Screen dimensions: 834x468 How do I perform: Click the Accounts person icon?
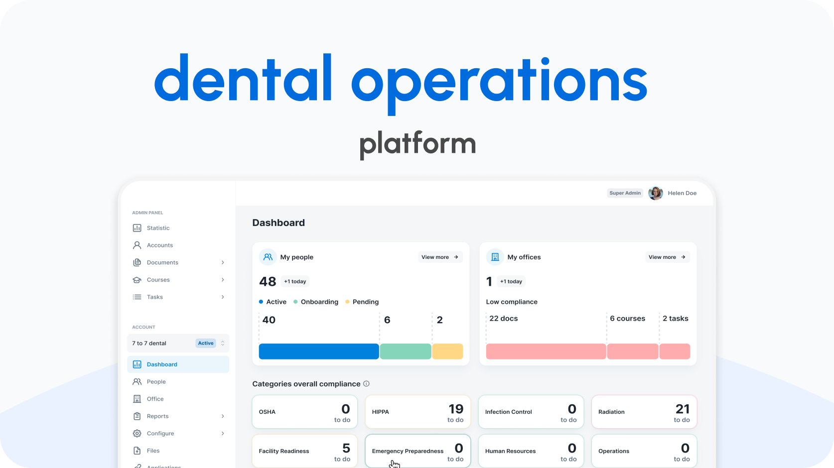pyautogui.click(x=137, y=245)
